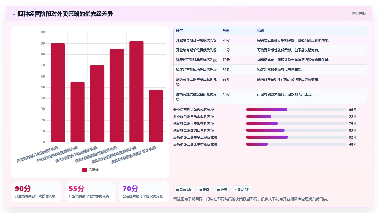Click the 92分 progress bar
The height and width of the screenshot is (213, 378).
(296, 137)
